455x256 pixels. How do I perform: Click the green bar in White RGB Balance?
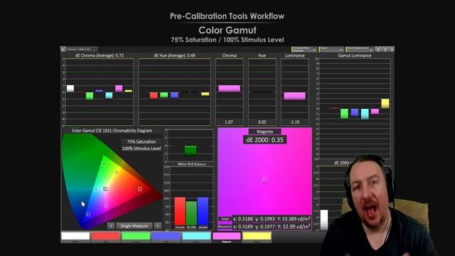(191, 215)
